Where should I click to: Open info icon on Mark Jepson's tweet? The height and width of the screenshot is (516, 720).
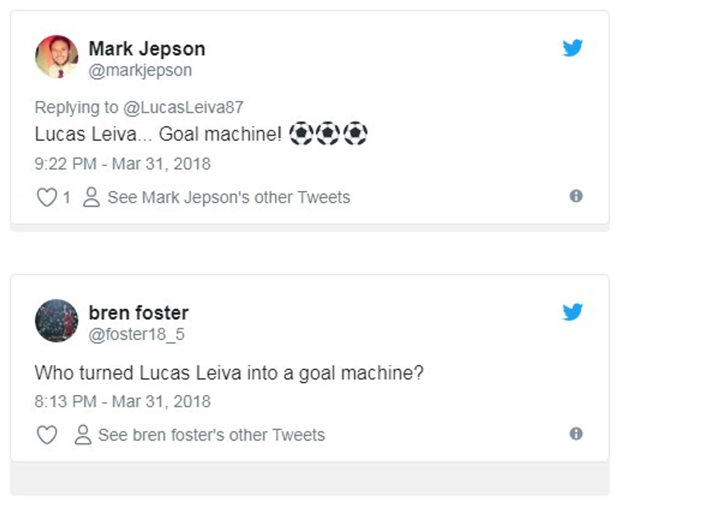(x=576, y=196)
